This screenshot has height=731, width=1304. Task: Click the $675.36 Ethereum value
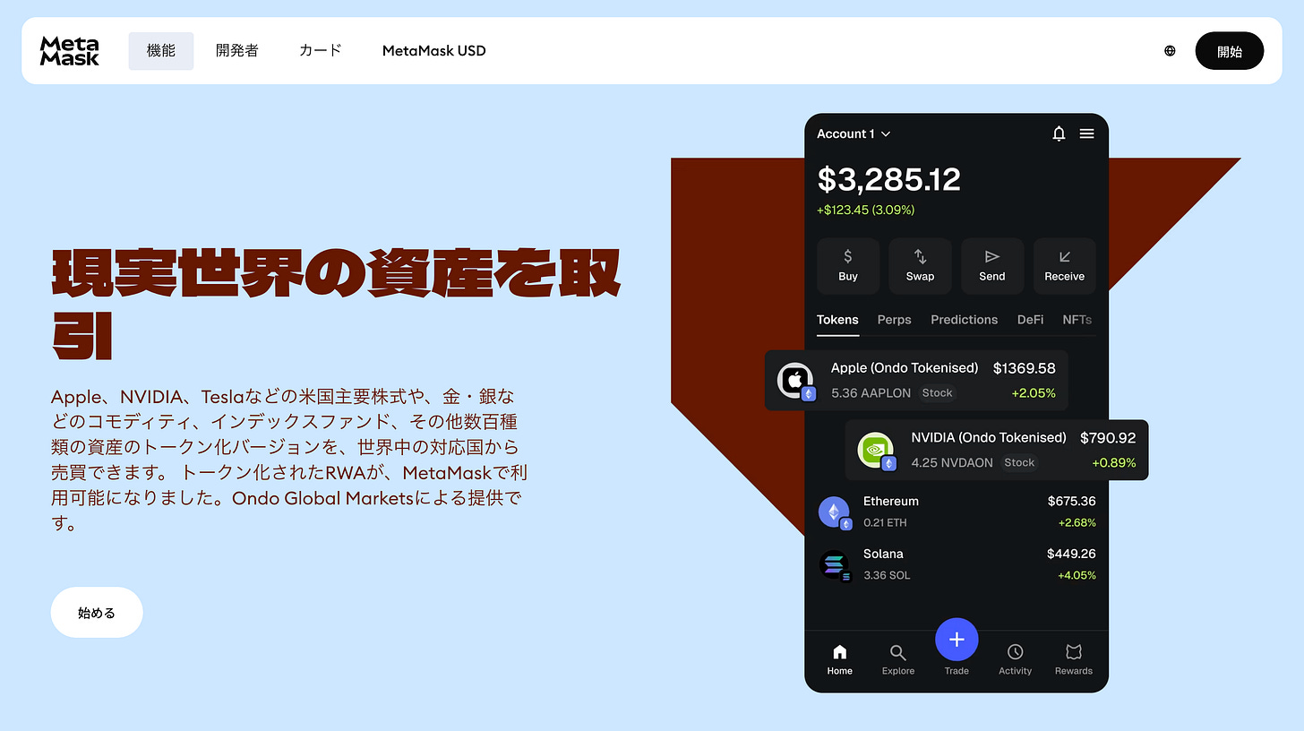click(1072, 501)
